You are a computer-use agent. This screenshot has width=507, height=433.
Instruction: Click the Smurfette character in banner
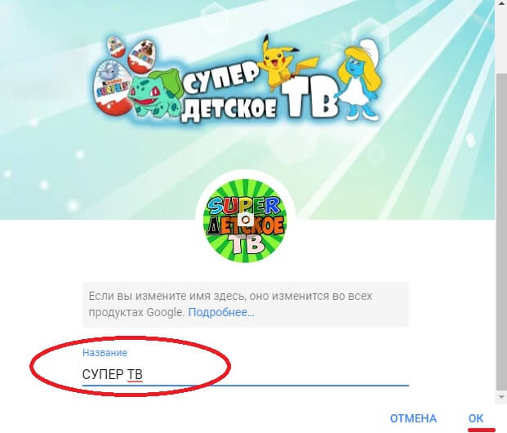[x=358, y=79]
